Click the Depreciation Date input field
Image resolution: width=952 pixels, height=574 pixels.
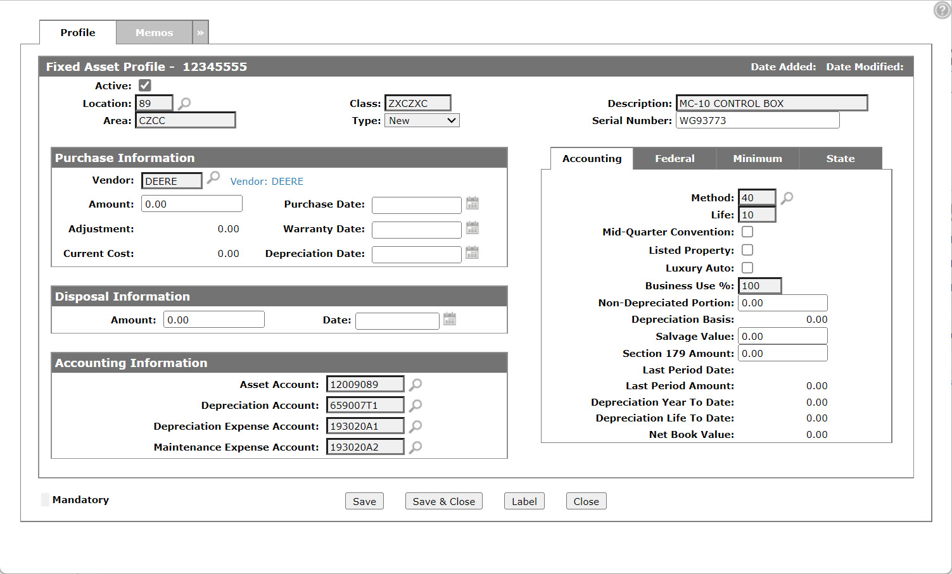tap(417, 254)
